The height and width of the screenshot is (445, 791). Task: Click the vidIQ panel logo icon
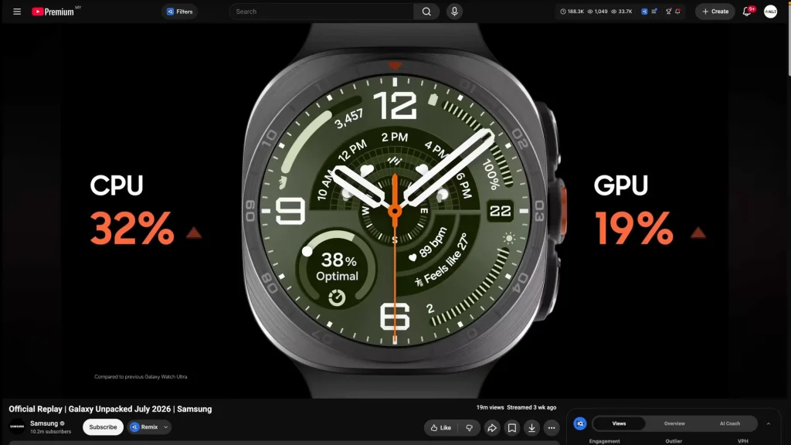[579, 424]
